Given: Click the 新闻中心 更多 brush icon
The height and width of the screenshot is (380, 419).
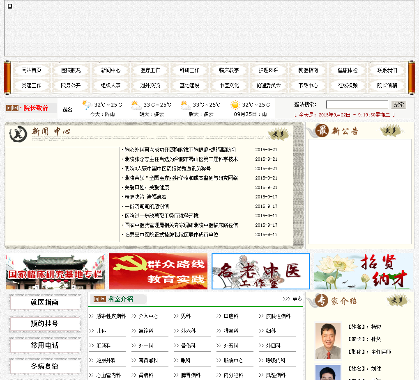Looking at the screenshot, I should [x=279, y=134].
